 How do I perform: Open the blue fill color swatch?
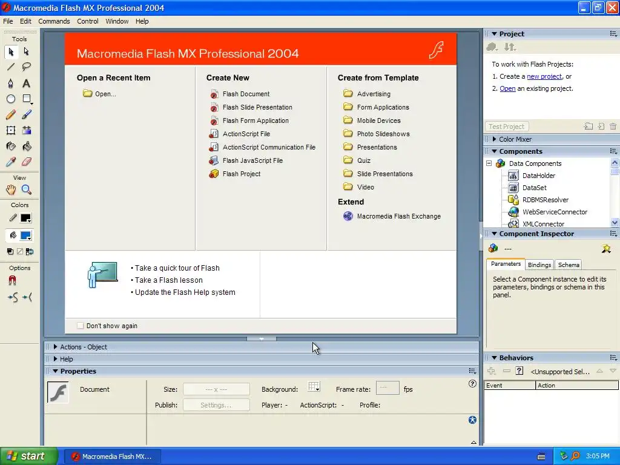tap(25, 236)
